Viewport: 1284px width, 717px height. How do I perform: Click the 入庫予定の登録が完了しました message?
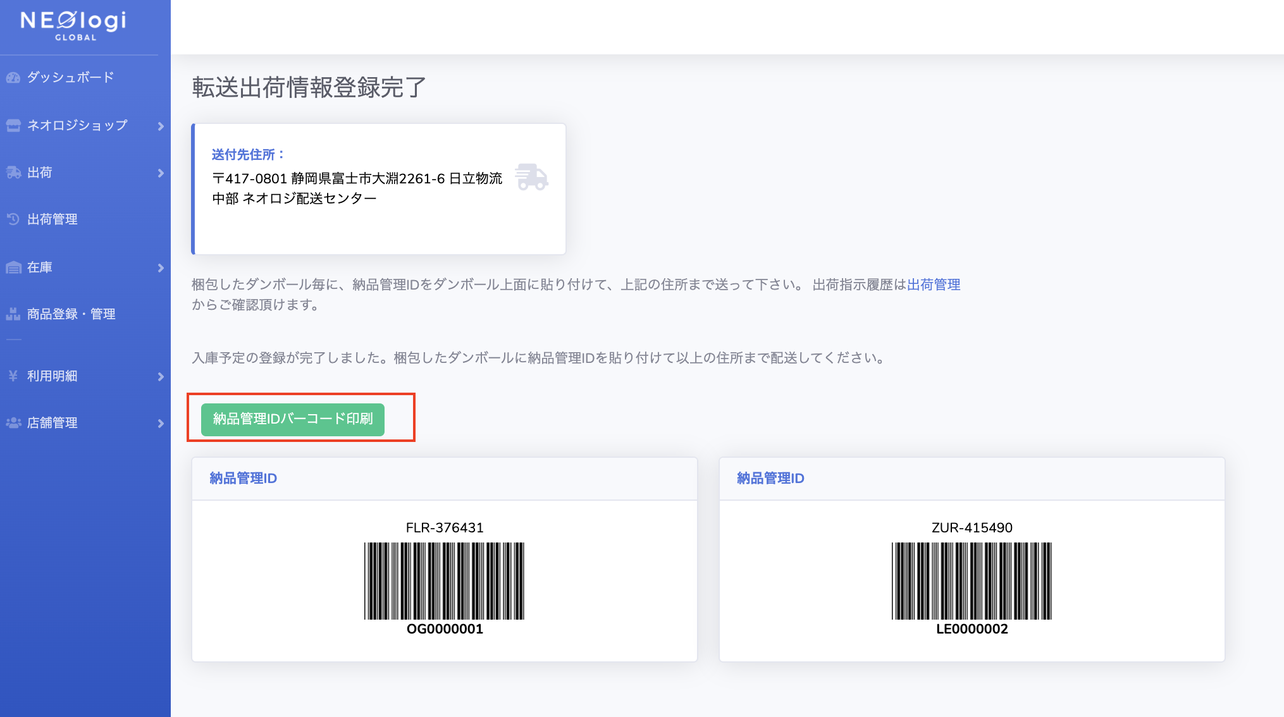[x=539, y=358]
